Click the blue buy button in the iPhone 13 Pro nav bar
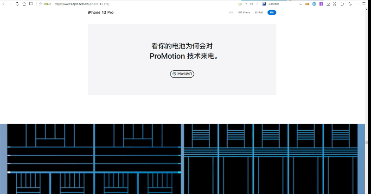 coord(272,12)
